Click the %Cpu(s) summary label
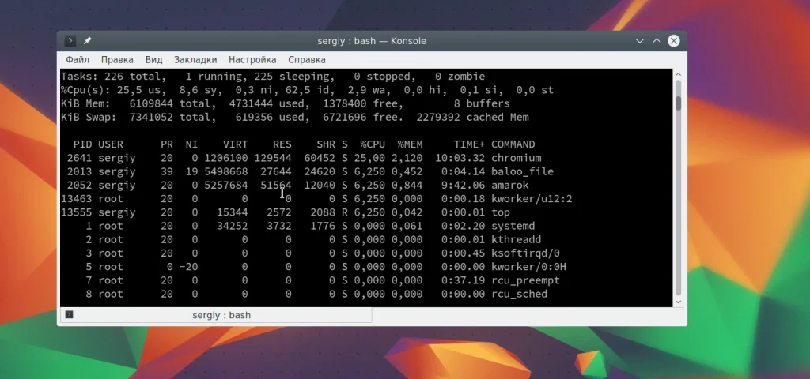 coord(85,90)
